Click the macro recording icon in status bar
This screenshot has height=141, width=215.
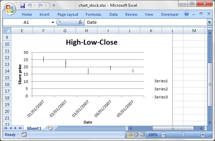[24, 135]
